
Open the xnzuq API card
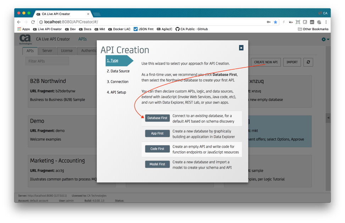(x=280, y=92)
